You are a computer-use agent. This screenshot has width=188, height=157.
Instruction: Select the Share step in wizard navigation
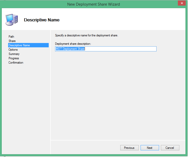tap(12, 41)
